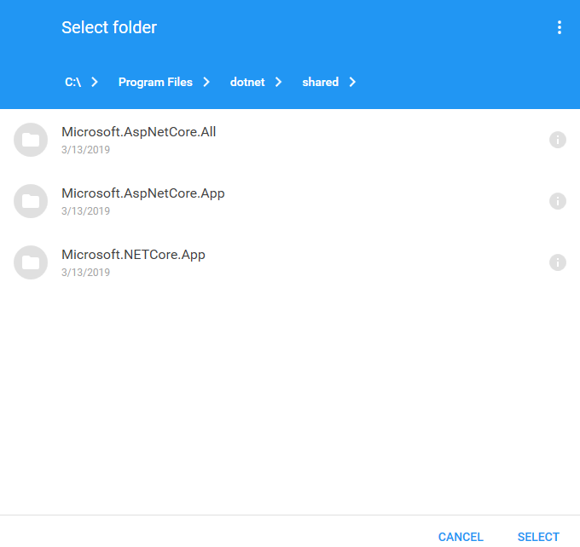Viewport: 580px width, 547px height.
Task: Click 3/13/2019 date under Microsoft.NETCore.App
Action: tap(85, 273)
